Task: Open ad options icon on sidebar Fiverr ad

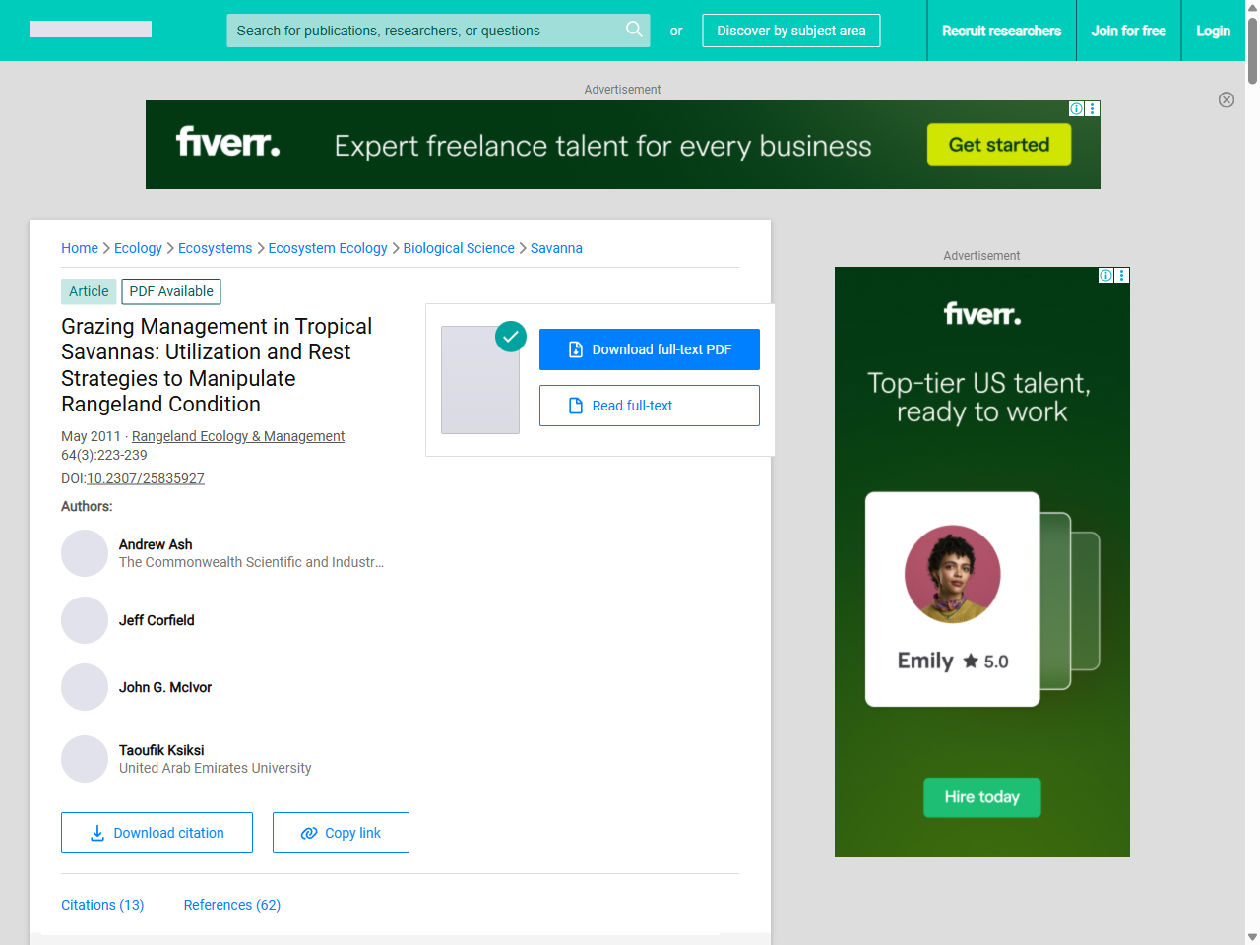Action: click(x=1122, y=275)
